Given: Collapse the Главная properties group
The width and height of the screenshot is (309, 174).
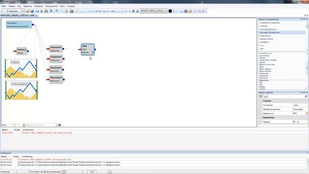Looking at the screenshot, I should coord(260,101).
